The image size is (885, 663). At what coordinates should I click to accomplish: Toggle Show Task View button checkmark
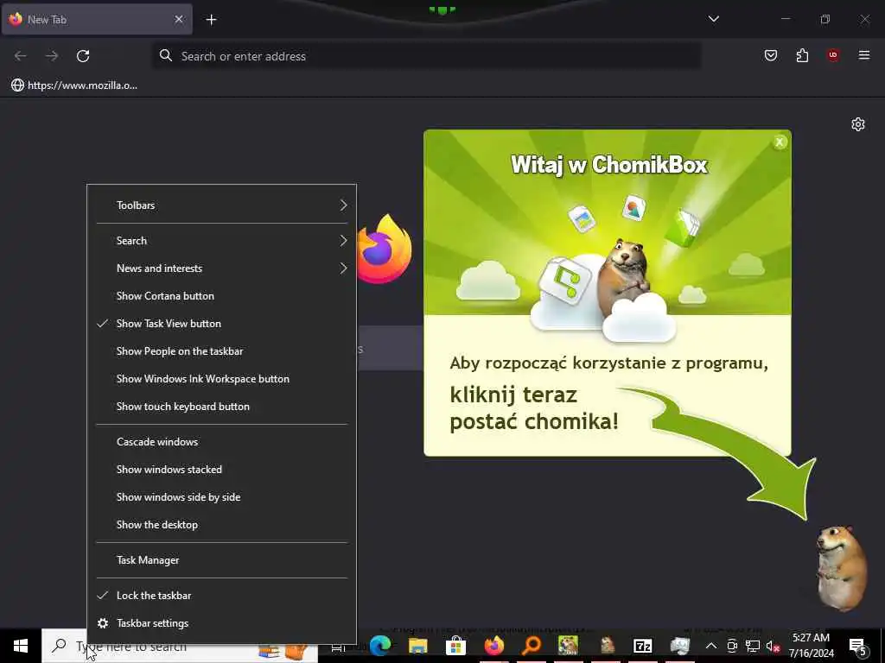(222, 324)
